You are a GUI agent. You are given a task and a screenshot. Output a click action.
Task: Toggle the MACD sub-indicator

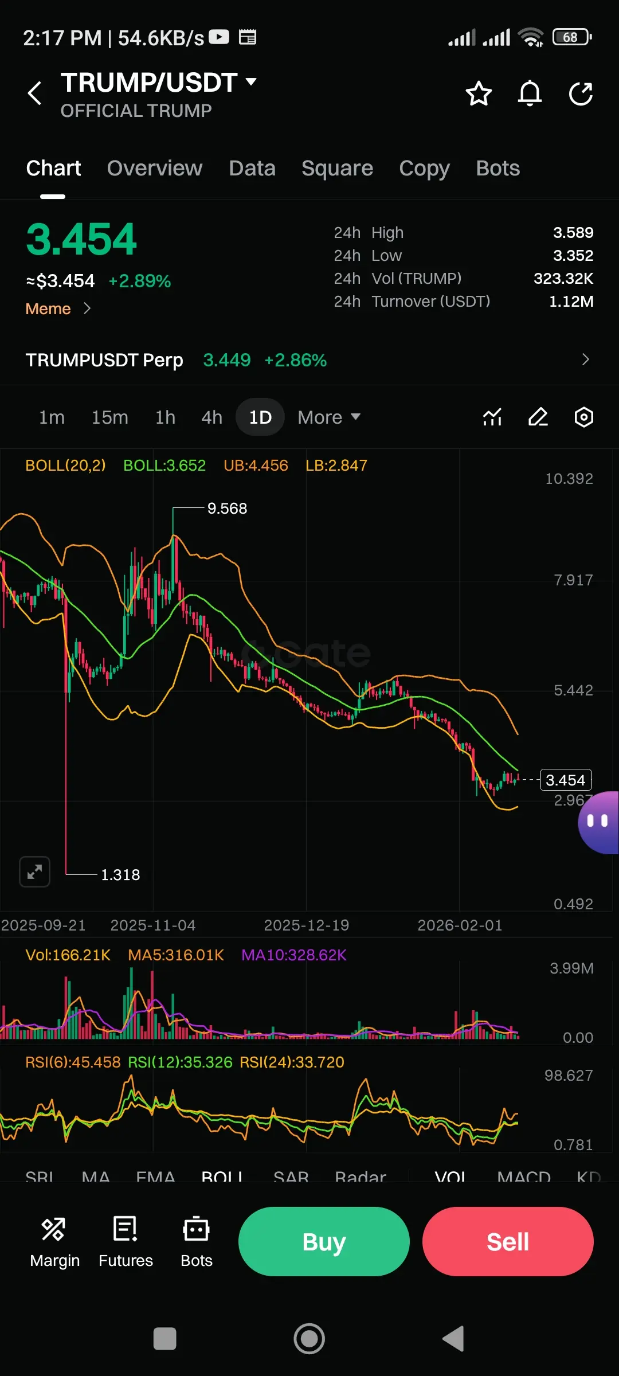(x=524, y=1176)
